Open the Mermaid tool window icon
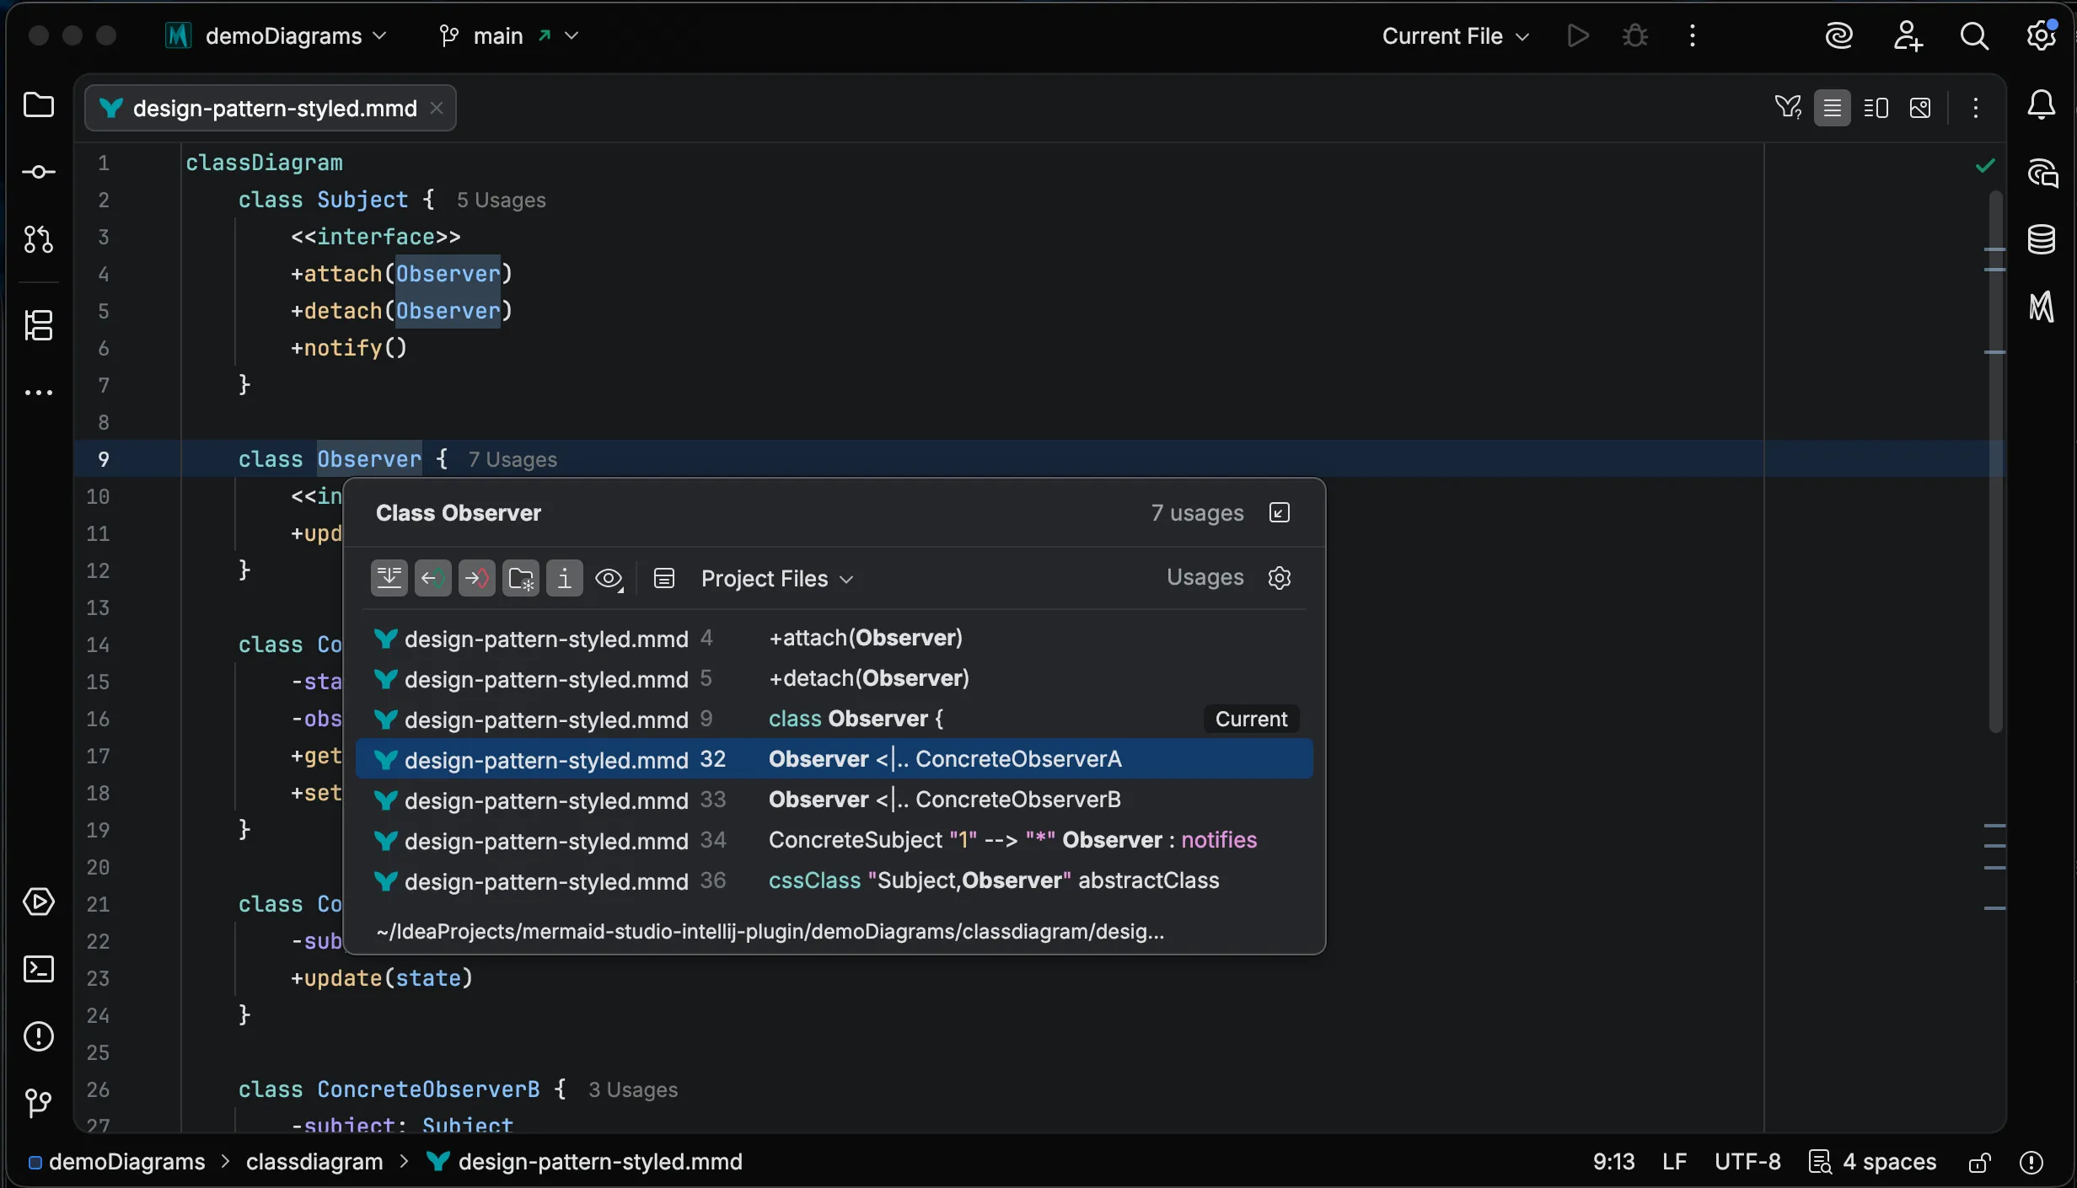 (2041, 307)
